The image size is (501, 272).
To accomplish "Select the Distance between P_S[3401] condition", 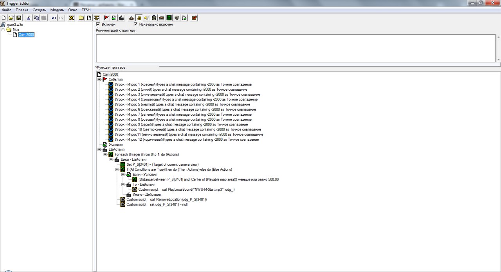I will point(209,179).
